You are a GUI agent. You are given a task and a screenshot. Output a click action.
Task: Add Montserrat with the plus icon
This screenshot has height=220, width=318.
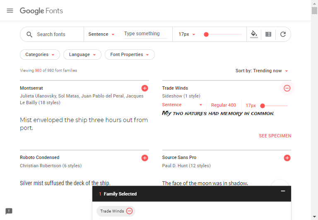coord(145,88)
